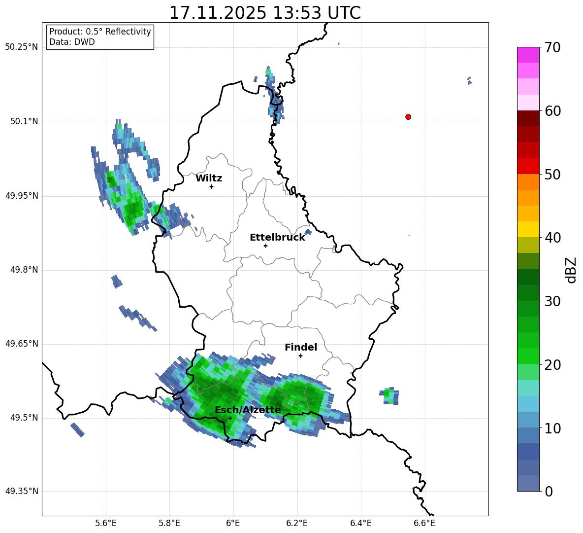Click the 17.11.2025 13:53 UTC title
Screen dimensions: 583x533
click(265, 13)
